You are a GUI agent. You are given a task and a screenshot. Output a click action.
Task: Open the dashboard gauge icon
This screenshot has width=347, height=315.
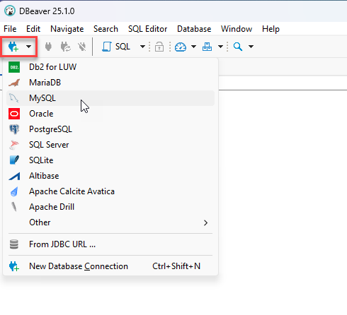tap(181, 47)
